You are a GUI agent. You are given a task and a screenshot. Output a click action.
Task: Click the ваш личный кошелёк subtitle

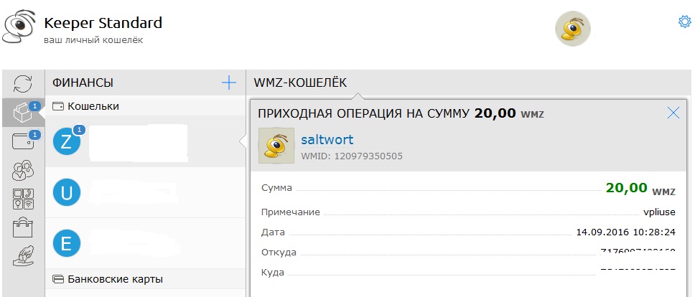(93, 40)
